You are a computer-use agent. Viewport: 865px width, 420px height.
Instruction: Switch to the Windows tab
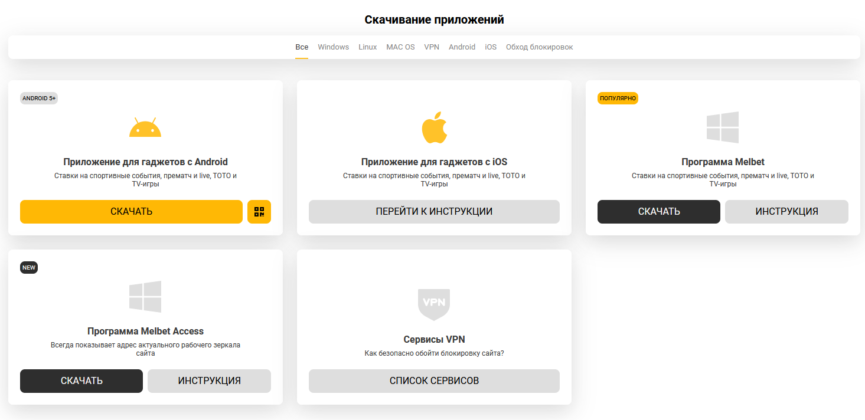click(333, 47)
